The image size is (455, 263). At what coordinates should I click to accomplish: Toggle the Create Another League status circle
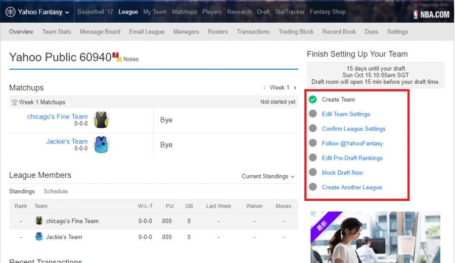point(312,187)
